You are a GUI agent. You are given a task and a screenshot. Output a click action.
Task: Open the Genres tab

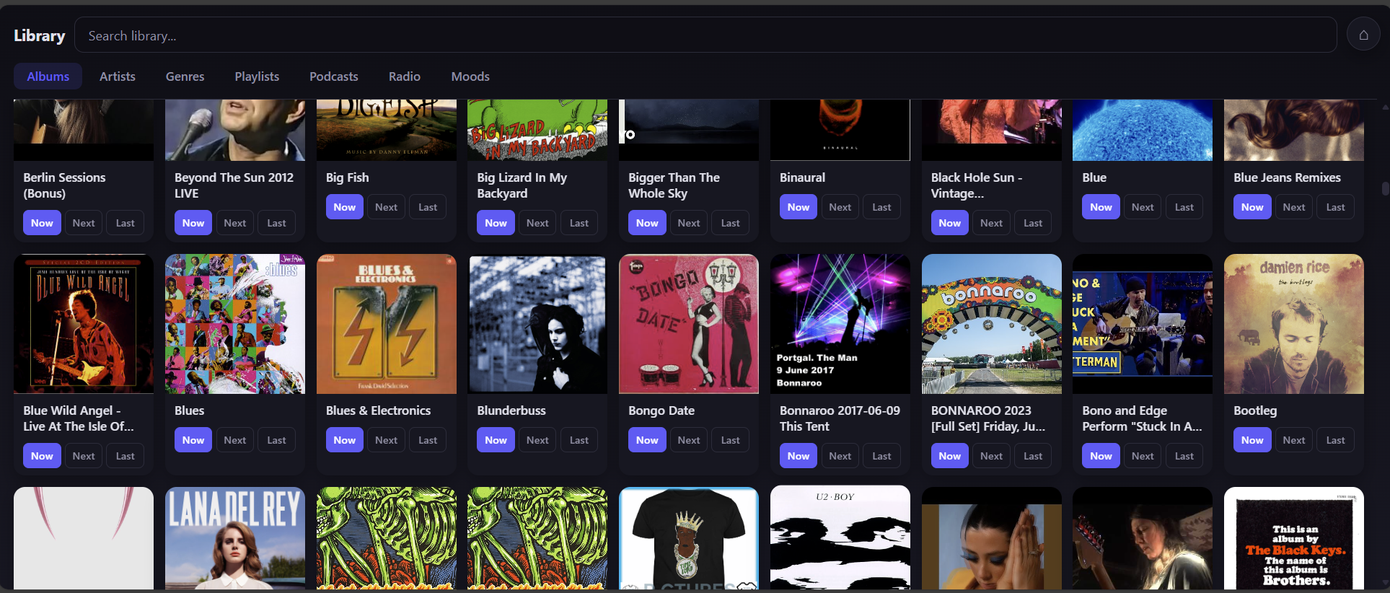coord(185,76)
